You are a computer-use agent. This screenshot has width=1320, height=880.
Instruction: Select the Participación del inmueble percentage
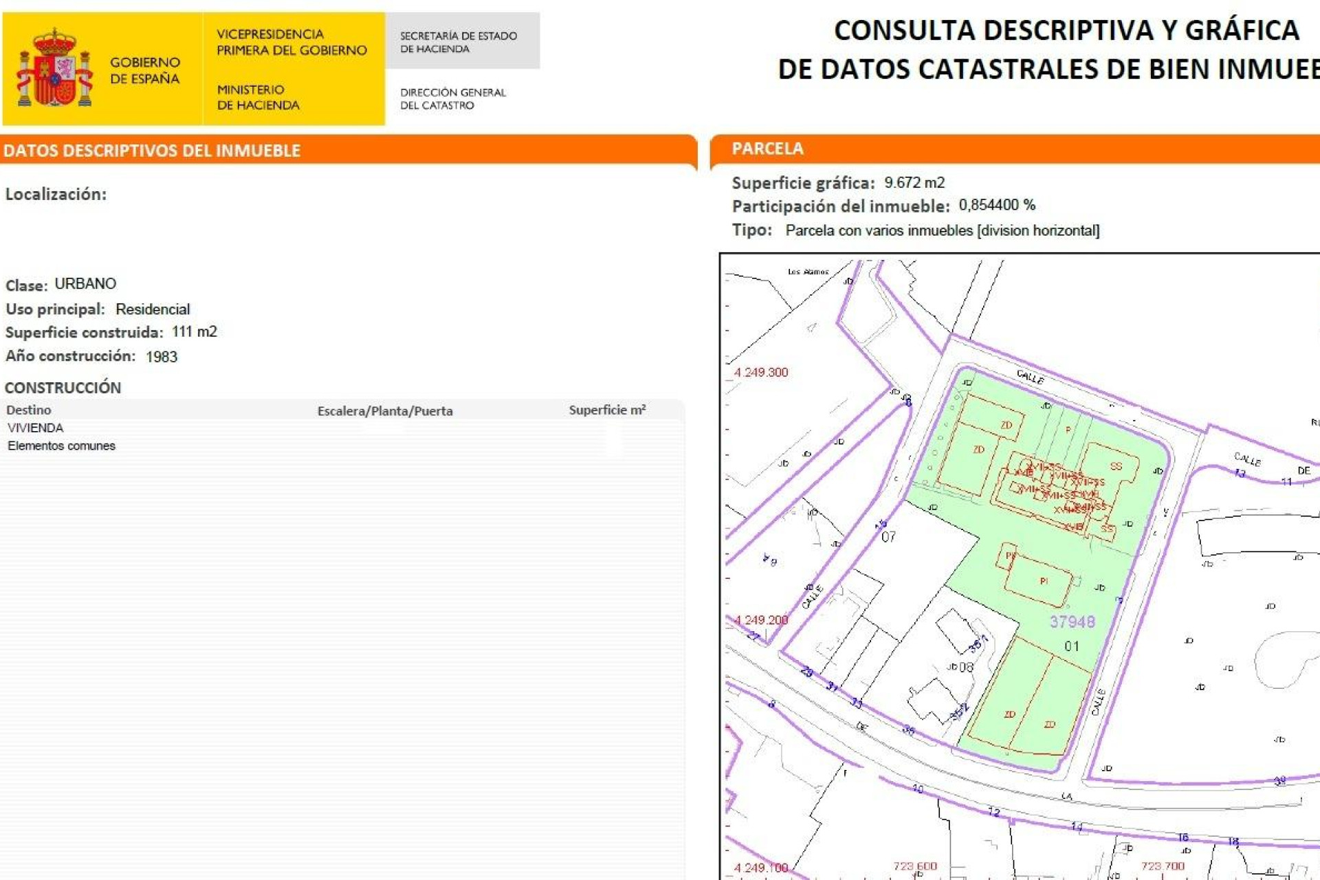998,203
